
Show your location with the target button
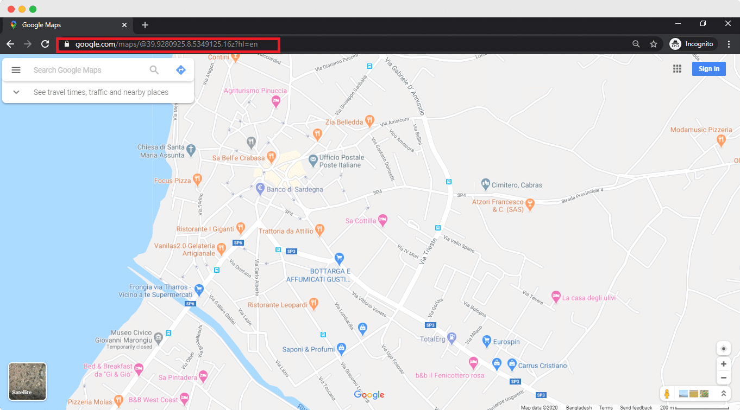coord(723,349)
